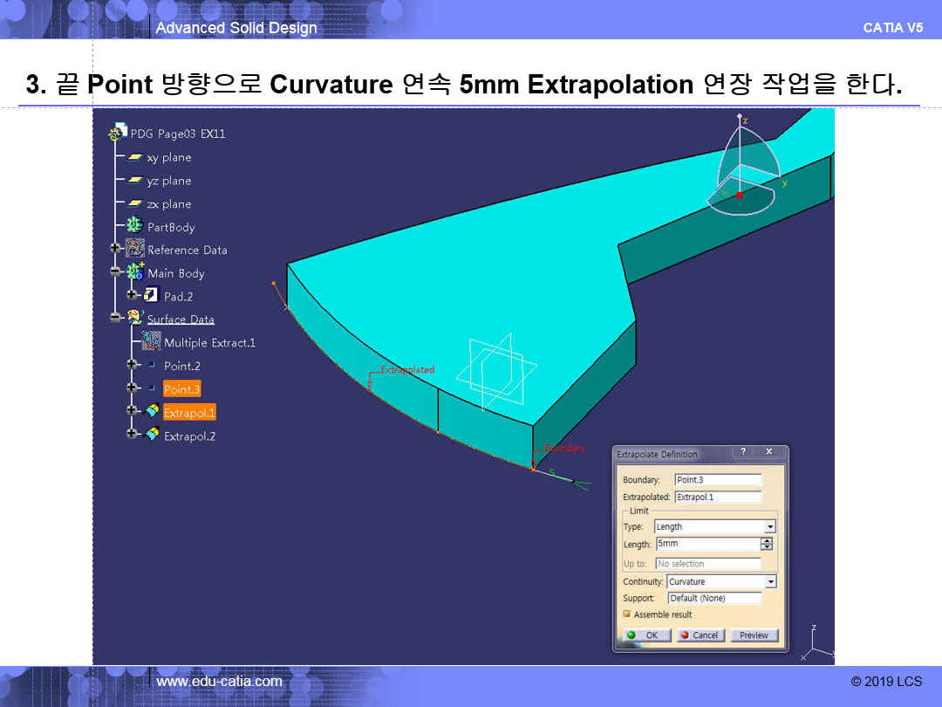Click the help question mark in Extrapolate dialog
Image resolution: width=942 pixels, height=707 pixels.
tap(743, 452)
